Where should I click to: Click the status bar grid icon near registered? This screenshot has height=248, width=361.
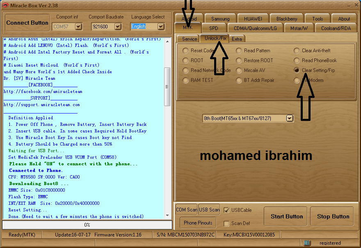[307, 243]
